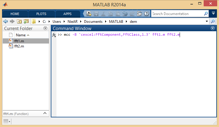The width and height of the screenshot is (219, 127).
Task: Collapse the fft1.m details panel
Action: point(45,113)
